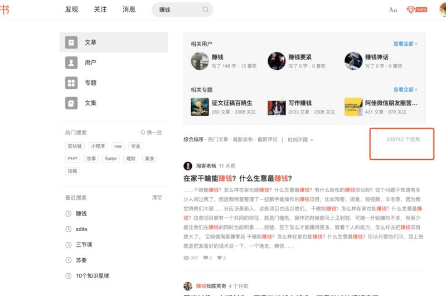Click clock icon beside recent search 三节课

click(69, 245)
